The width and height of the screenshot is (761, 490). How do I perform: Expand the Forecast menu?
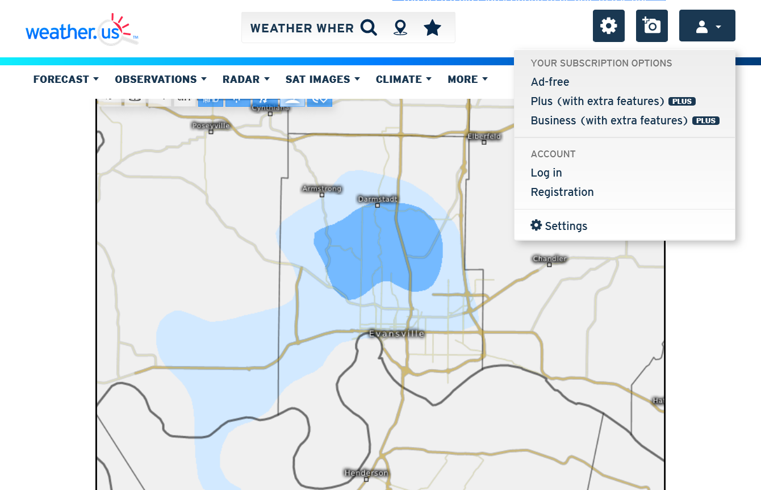coord(66,79)
